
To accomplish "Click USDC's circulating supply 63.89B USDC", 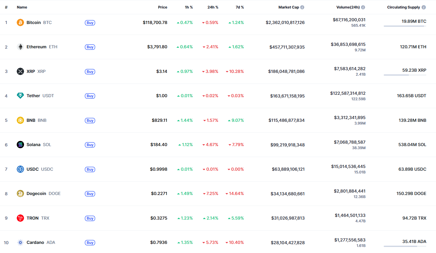I will pyautogui.click(x=412, y=169).
